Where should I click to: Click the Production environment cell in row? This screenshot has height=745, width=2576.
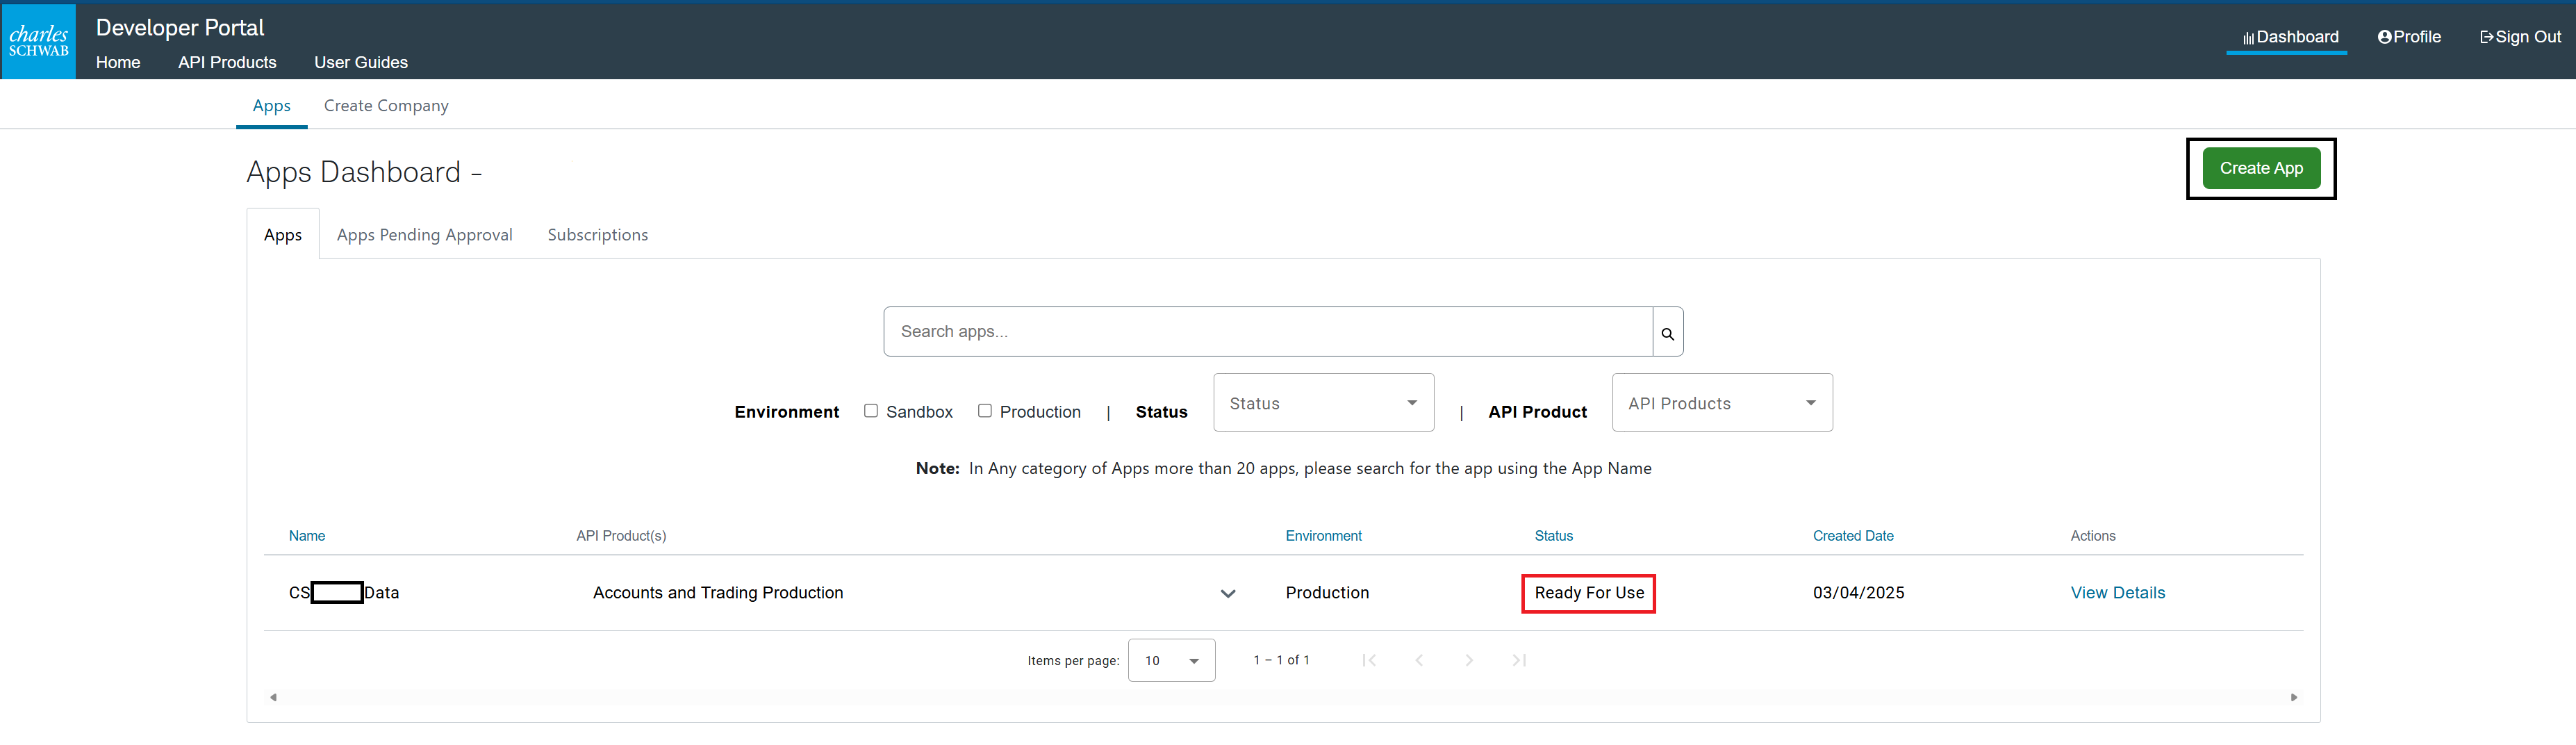[x=1327, y=593]
